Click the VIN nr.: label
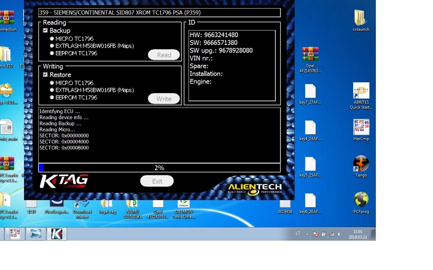The image size is (433, 270). click(x=201, y=58)
